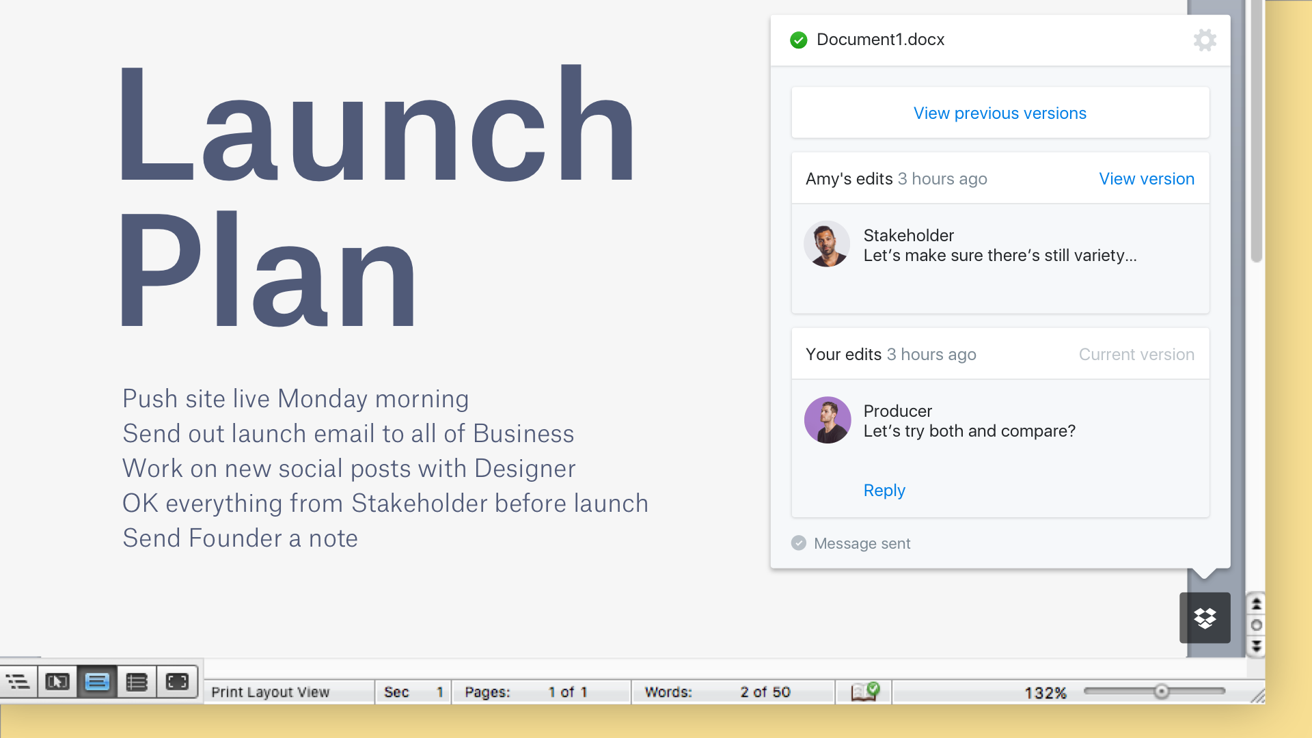Click the 'Current version' label
Image resolution: width=1312 pixels, height=738 pixels.
[x=1136, y=354]
